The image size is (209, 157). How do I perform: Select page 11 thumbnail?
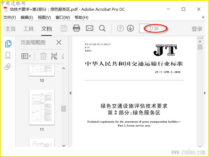[x=42, y=107]
